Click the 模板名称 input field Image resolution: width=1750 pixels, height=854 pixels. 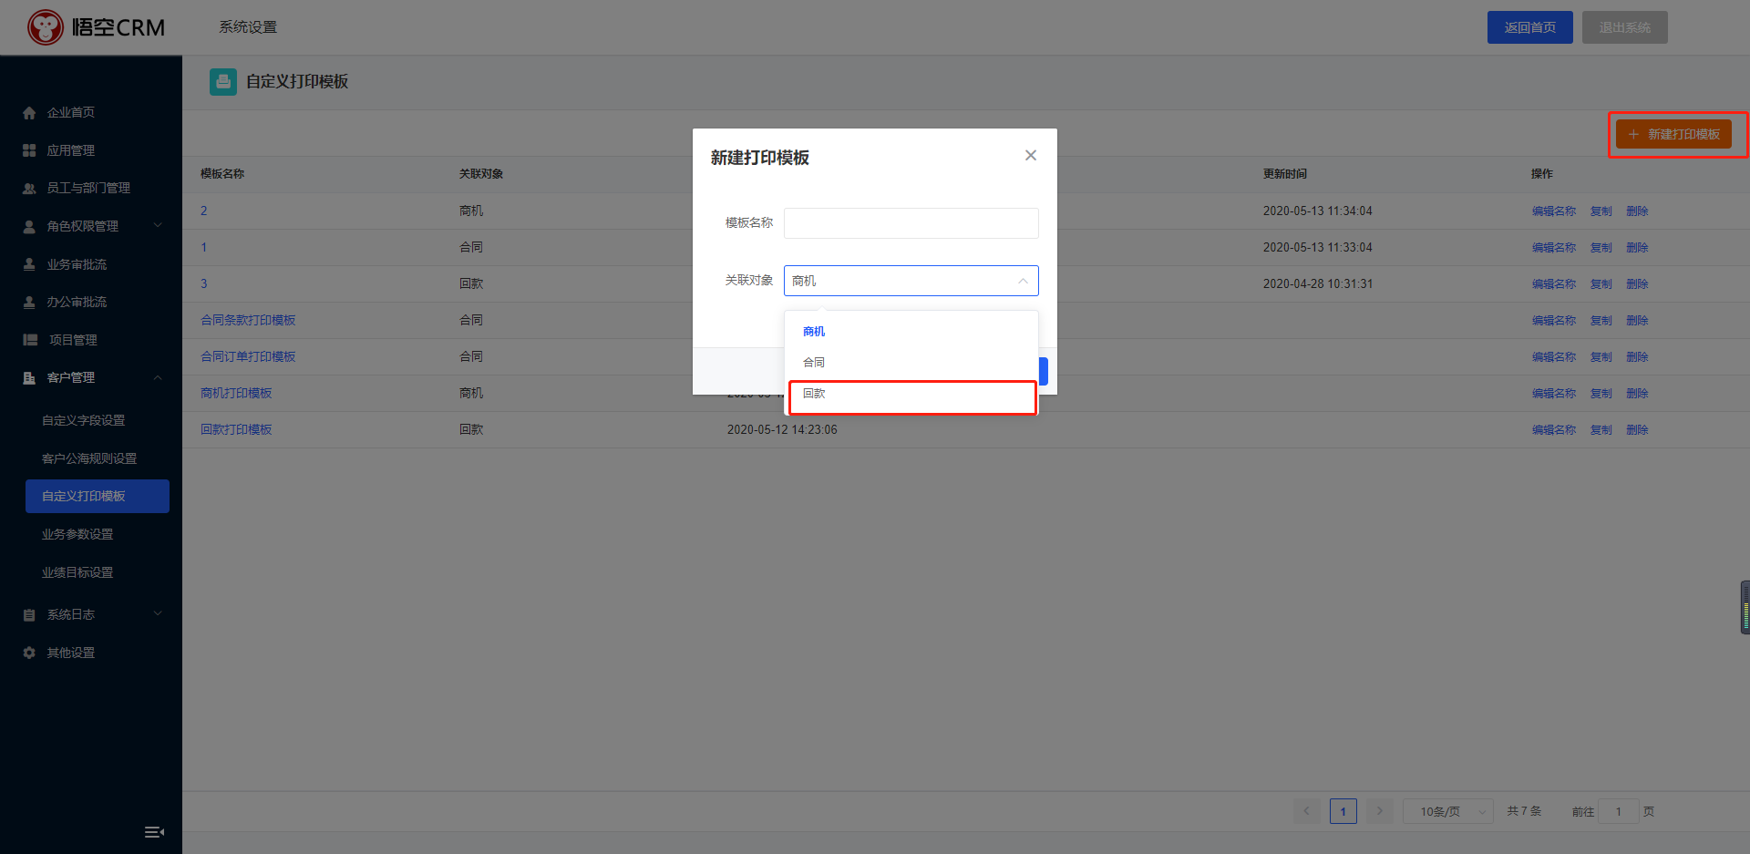(911, 223)
